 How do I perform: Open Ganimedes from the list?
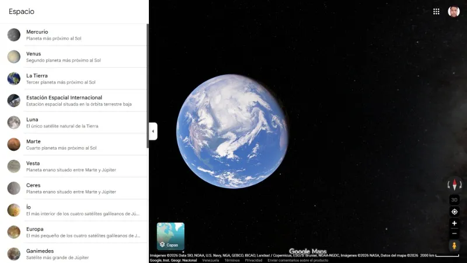click(74, 254)
